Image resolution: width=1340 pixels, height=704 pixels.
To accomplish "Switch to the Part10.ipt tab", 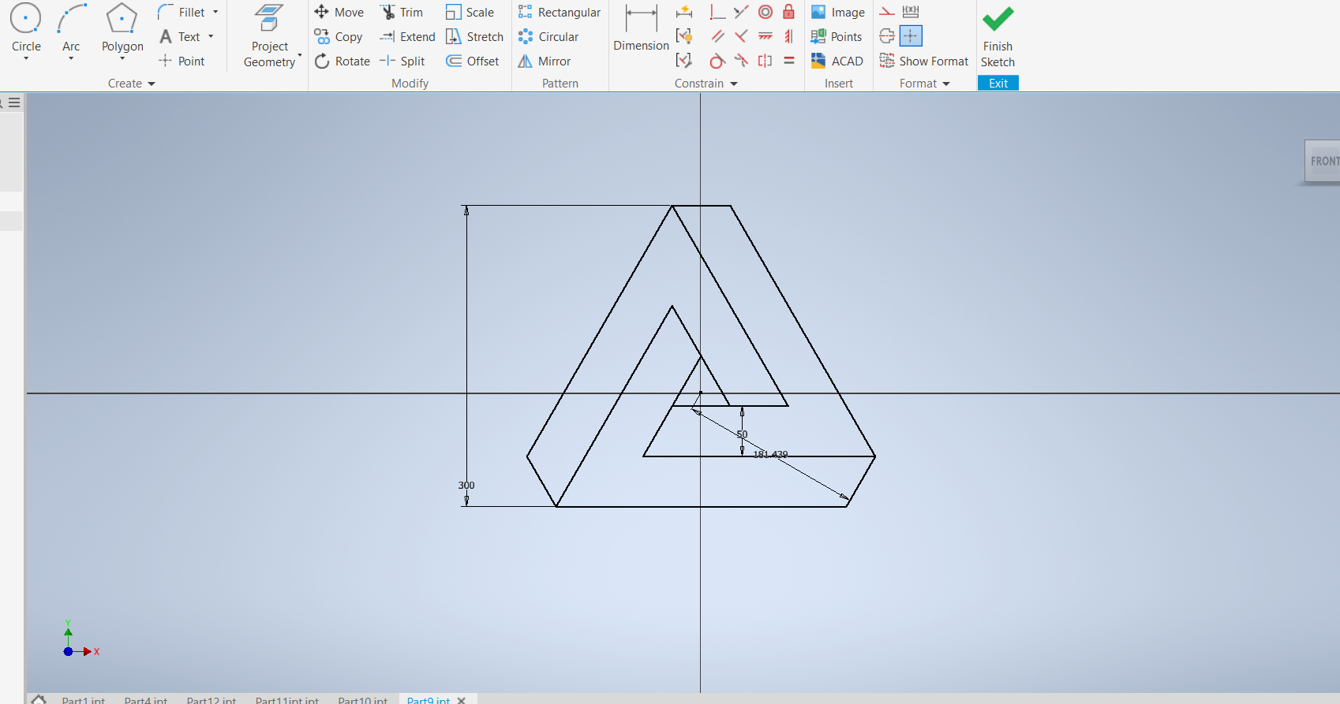I will (x=362, y=699).
